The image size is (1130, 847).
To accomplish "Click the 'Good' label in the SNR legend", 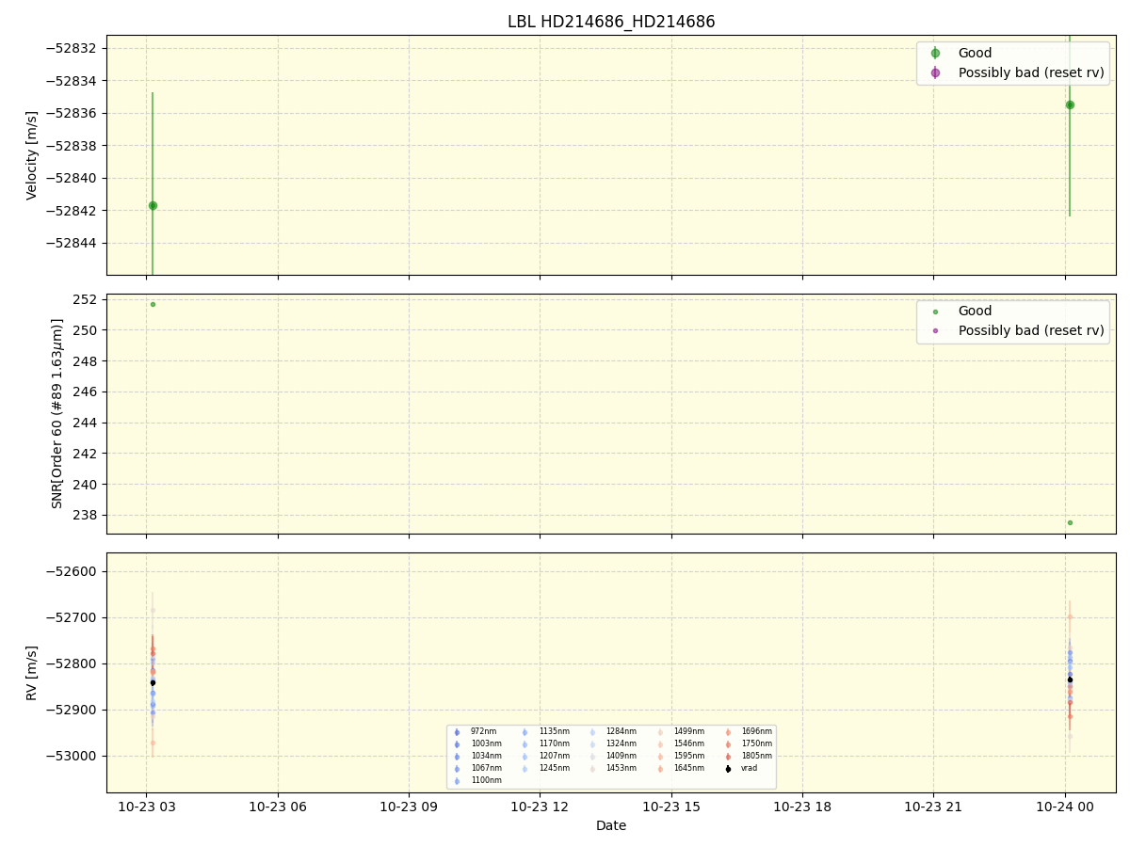I will click(x=975, y=312).
